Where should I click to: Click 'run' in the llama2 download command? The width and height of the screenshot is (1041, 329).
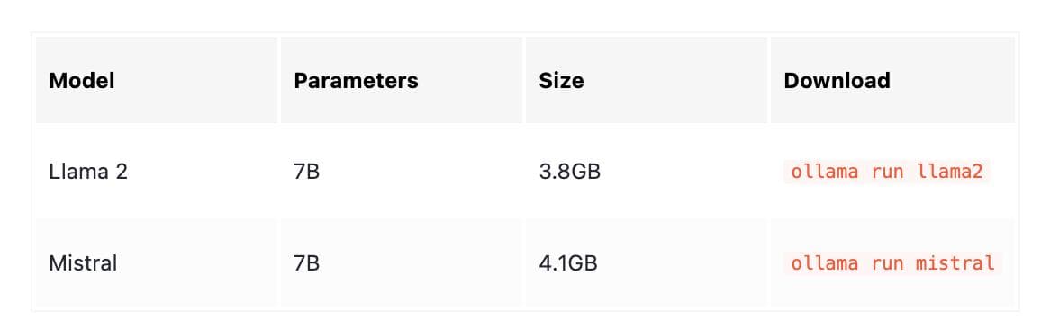click(888, 173)
